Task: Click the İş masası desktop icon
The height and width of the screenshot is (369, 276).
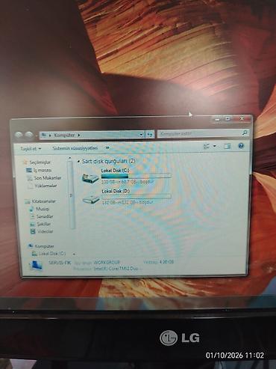Action: click(x=29, y=170)
